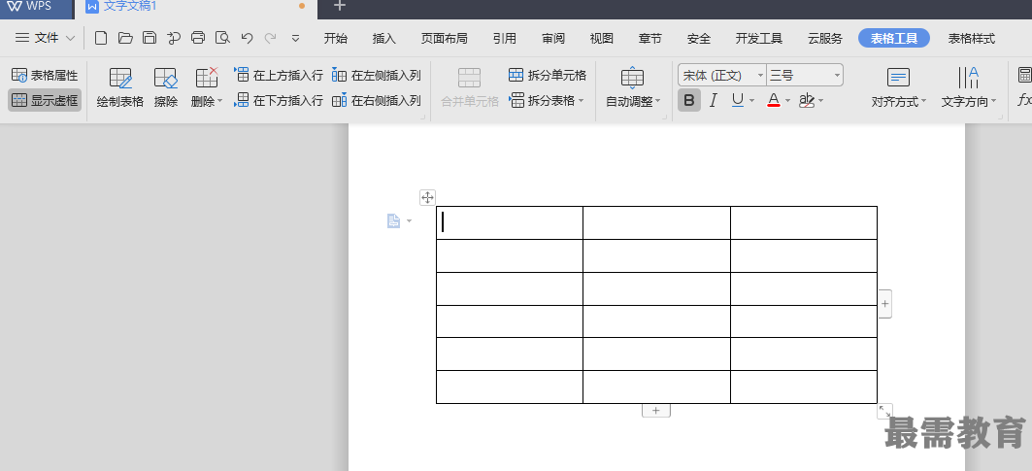
Task: Click the save icon
Action: pyautogui.click(x=150, y=38)
